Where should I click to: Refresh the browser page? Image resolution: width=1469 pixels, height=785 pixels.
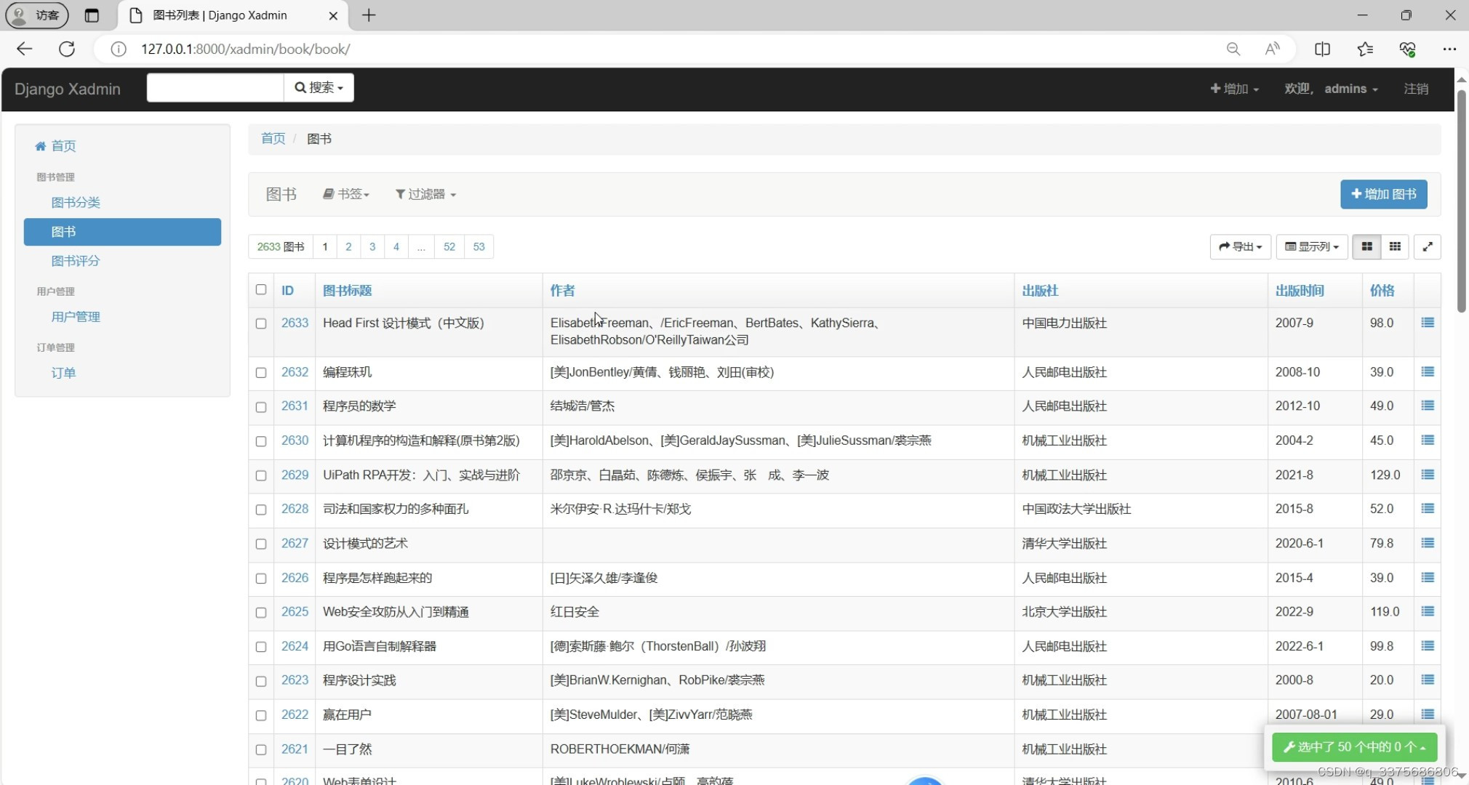coord(67,49)
